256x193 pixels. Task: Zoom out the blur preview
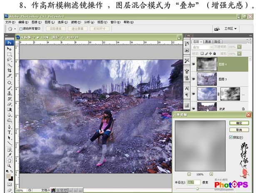(x=189, y=174)
